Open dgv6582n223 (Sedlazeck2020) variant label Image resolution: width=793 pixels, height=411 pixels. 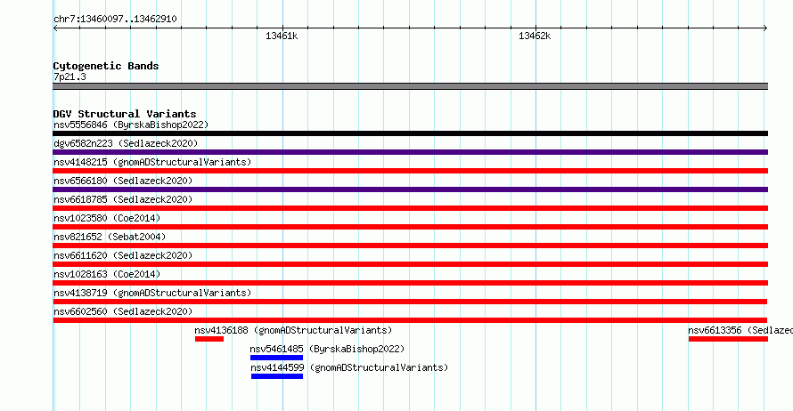tap(126, 143)
